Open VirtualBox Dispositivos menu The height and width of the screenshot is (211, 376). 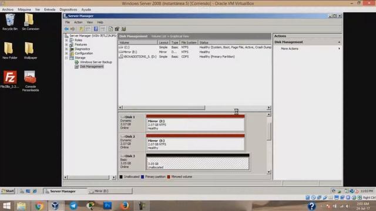(x=68, y=9)
